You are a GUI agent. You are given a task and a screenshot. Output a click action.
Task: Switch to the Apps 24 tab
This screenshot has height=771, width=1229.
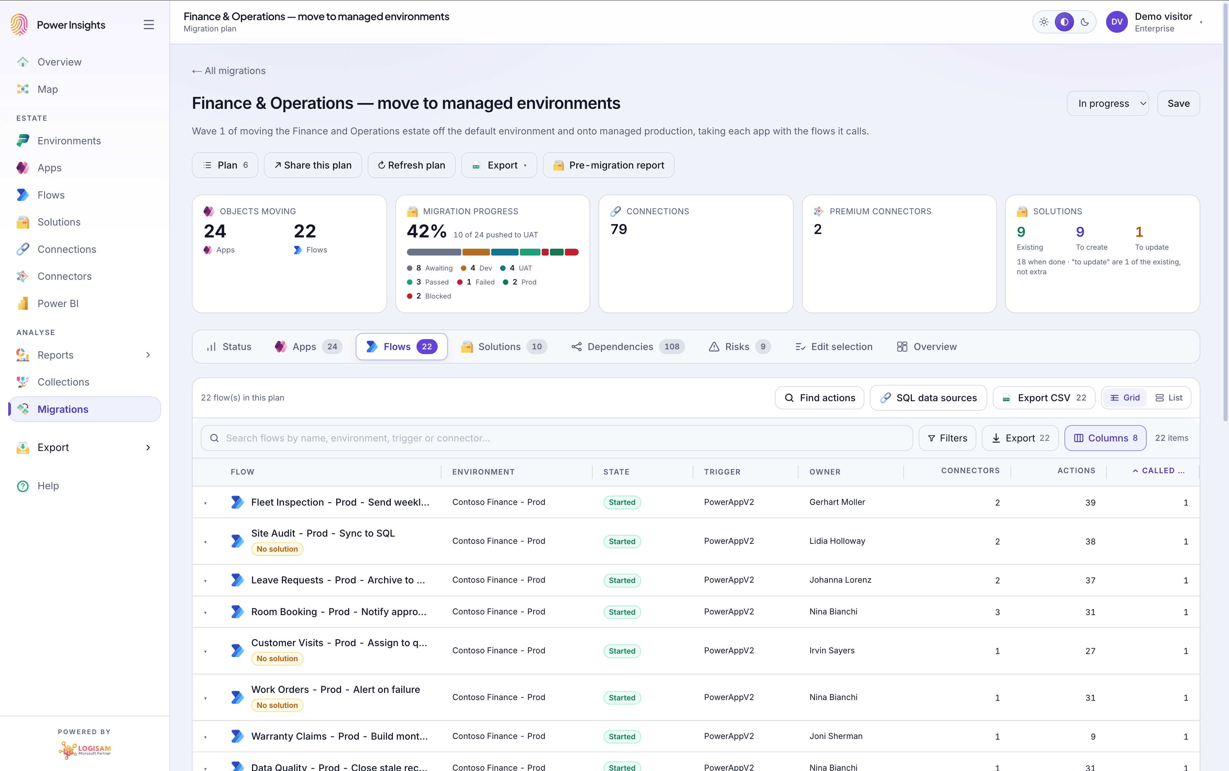(308, 347)
